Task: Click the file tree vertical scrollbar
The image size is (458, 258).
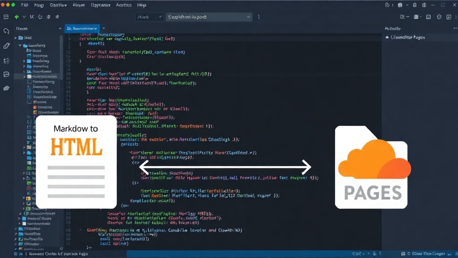Action: [61, 57]
